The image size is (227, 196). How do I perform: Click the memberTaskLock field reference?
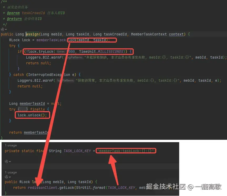coord(51,40)
